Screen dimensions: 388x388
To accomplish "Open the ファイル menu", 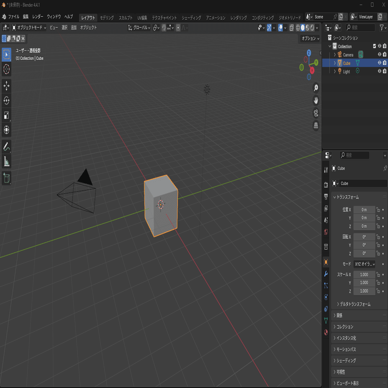I will coord(13,17).
